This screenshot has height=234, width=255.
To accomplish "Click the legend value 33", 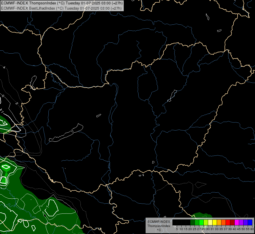I will point(217,229).
